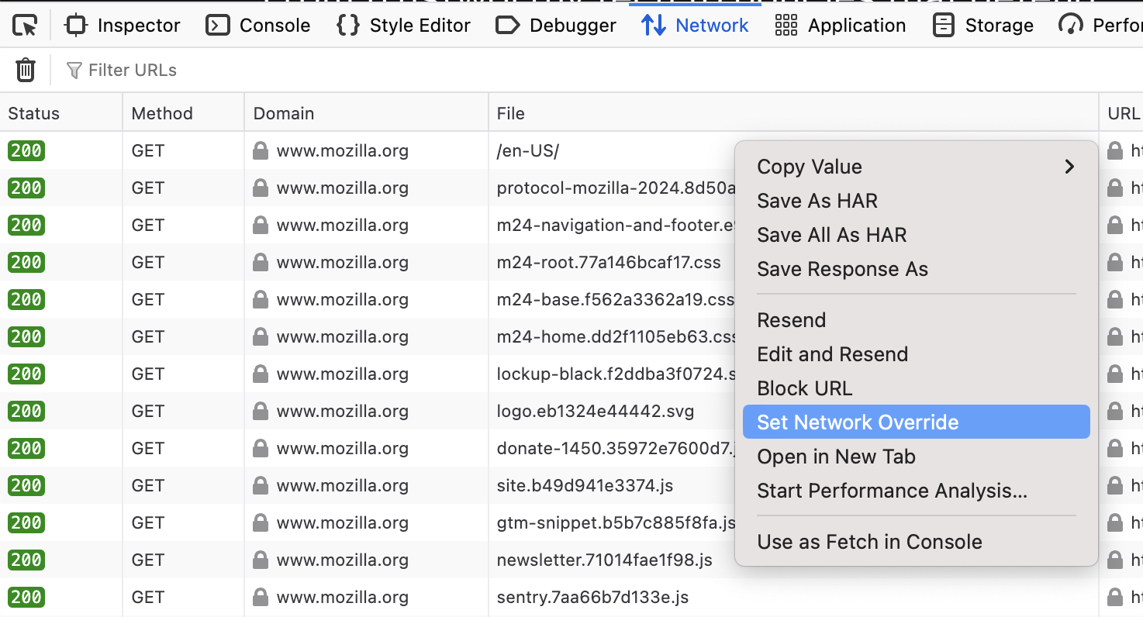Open the Style Editor tab
1143x617 pixels.
point(404,26)
